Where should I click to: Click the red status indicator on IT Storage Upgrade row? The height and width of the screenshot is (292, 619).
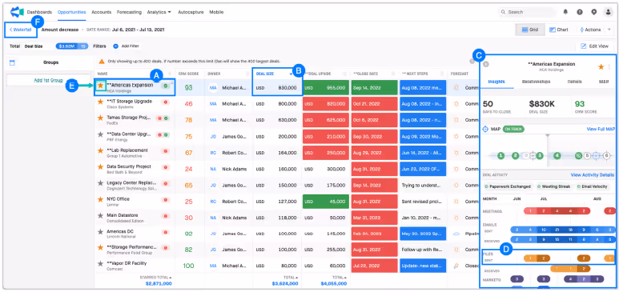click(x=165, y=102)
